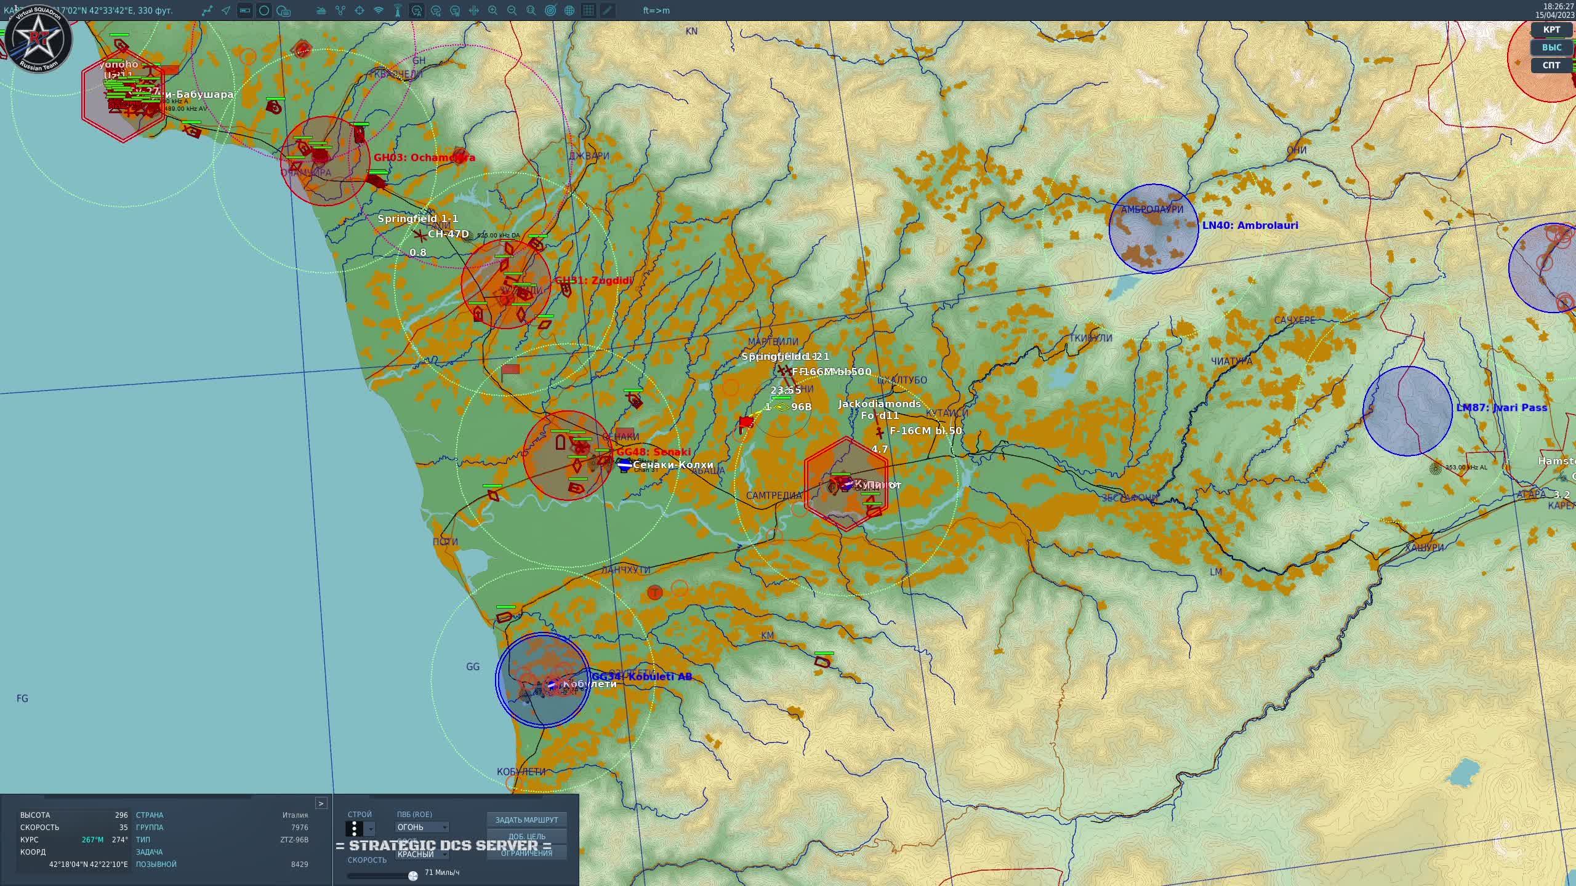Select the route path tool icon
This screenshot has height=886, width=1576.
coord(207,10)
